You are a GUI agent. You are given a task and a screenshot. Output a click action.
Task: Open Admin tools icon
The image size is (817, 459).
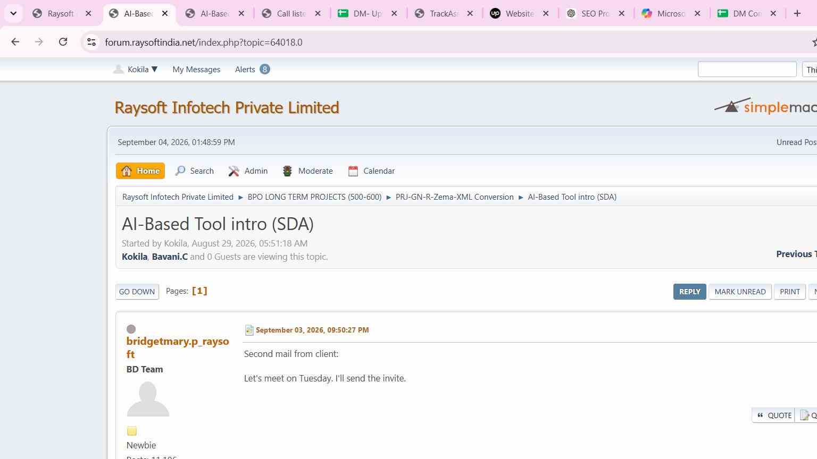[234, 171]
